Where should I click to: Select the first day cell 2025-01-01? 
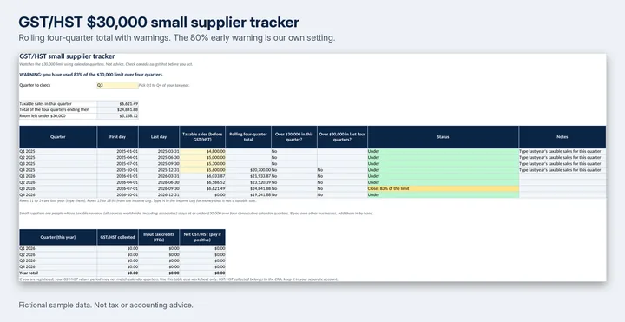click(x=117, y=151)
